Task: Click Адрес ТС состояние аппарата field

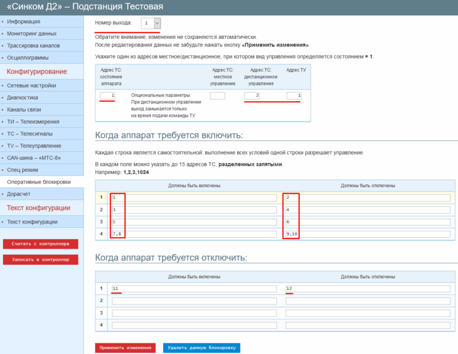Action: point(107,95)
